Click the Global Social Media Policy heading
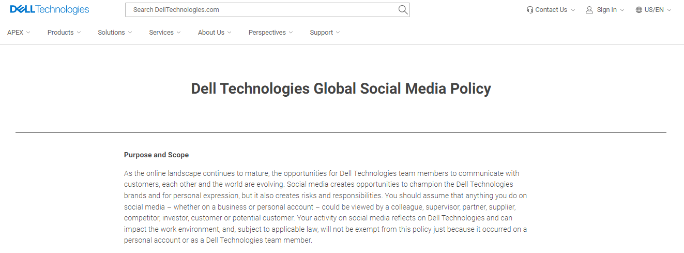Viewport: 684px width, 253px height. coord(341,88)
